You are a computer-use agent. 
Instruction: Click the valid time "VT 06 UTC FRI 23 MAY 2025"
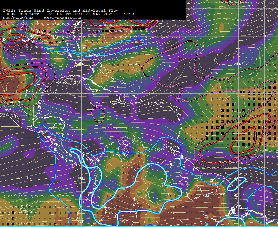click(x=81, y=14)
